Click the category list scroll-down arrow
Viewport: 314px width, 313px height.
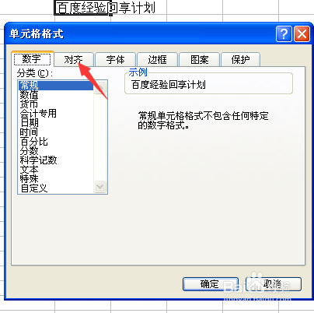[99, 187]
